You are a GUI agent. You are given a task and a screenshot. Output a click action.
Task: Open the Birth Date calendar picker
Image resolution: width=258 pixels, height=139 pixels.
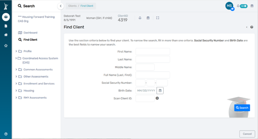click(160, 91)
